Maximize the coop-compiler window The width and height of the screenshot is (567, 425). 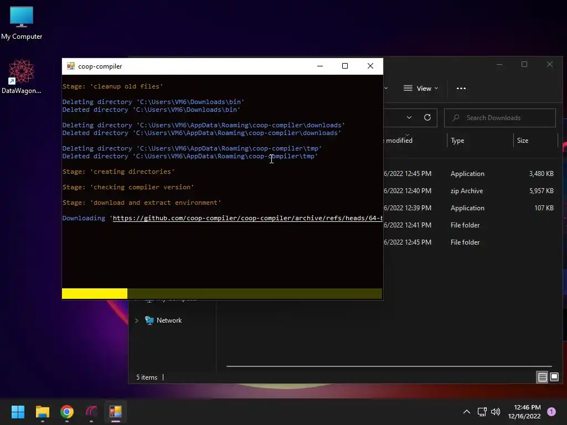(x=345, y=66)
